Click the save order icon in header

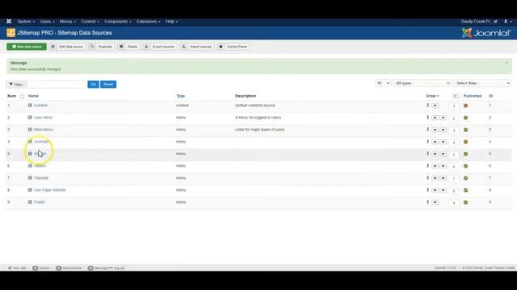456,96
